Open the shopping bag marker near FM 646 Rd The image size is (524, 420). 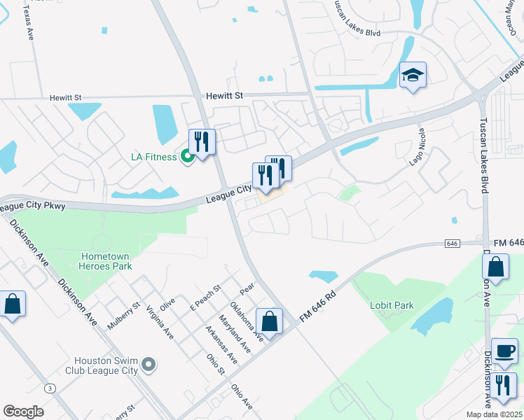click(x=269, y=322)
